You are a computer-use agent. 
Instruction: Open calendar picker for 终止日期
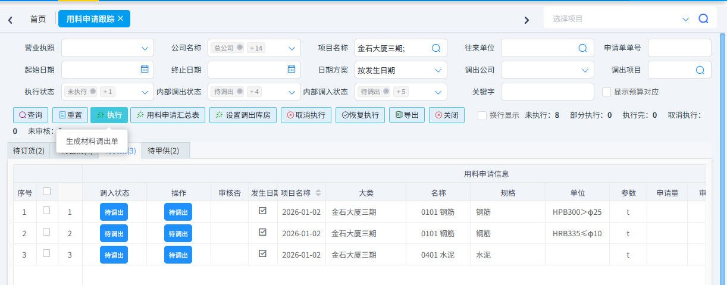coord(291,69)
